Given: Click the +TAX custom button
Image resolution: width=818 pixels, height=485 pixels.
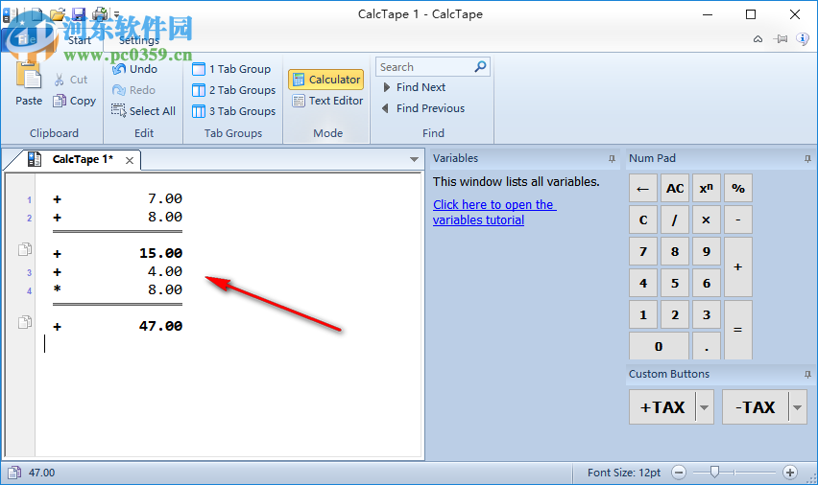Looking at the screenshot, I should coord(662,406).
